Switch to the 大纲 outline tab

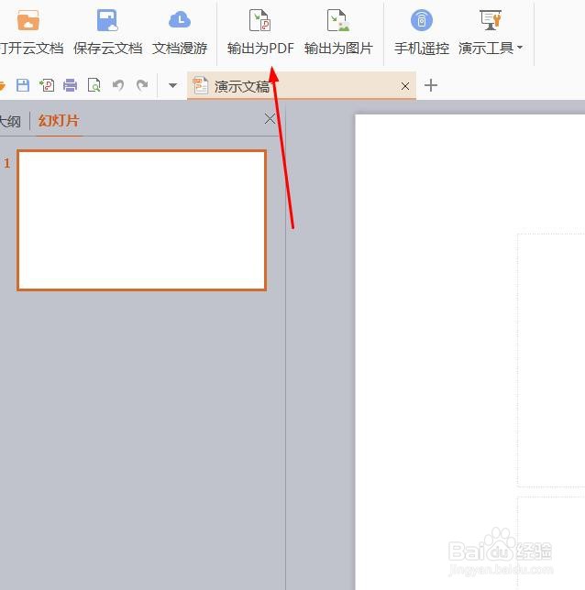10,121
